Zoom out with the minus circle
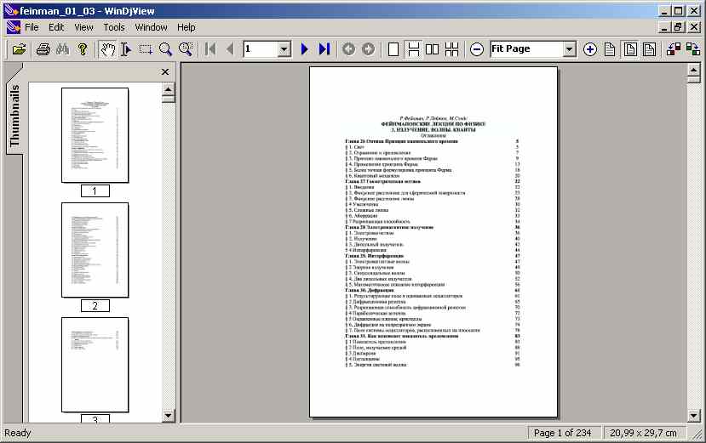The width and height of the screenshot is (706, 443). click(x=477, y=49)
